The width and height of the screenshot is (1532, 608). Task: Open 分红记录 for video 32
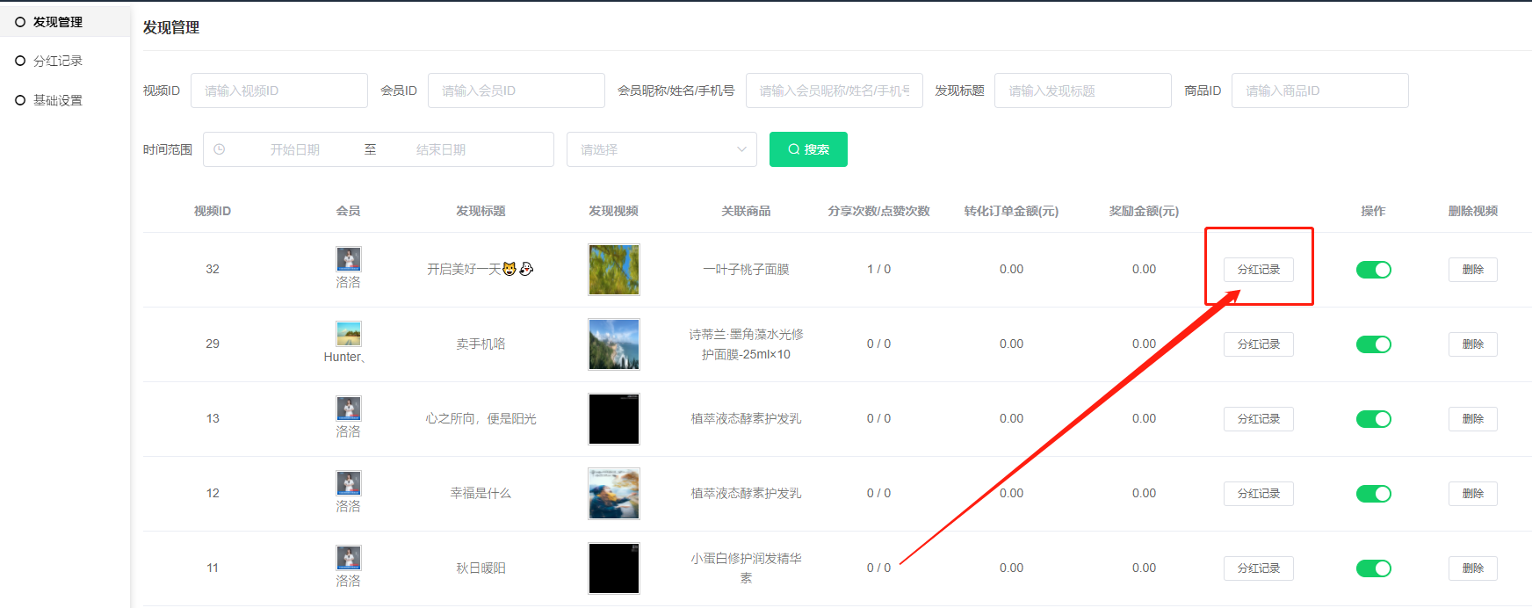[x=1259, y=270]
